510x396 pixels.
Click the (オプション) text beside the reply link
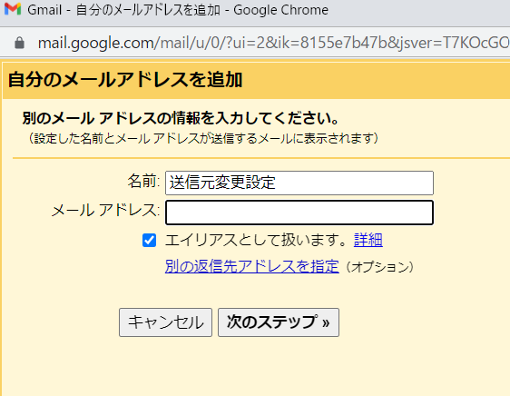pyautogui.click(x=379, y=267)
